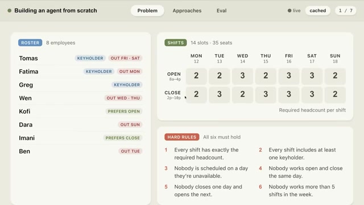Click the WED 14 column header

[x=242, y=58]
